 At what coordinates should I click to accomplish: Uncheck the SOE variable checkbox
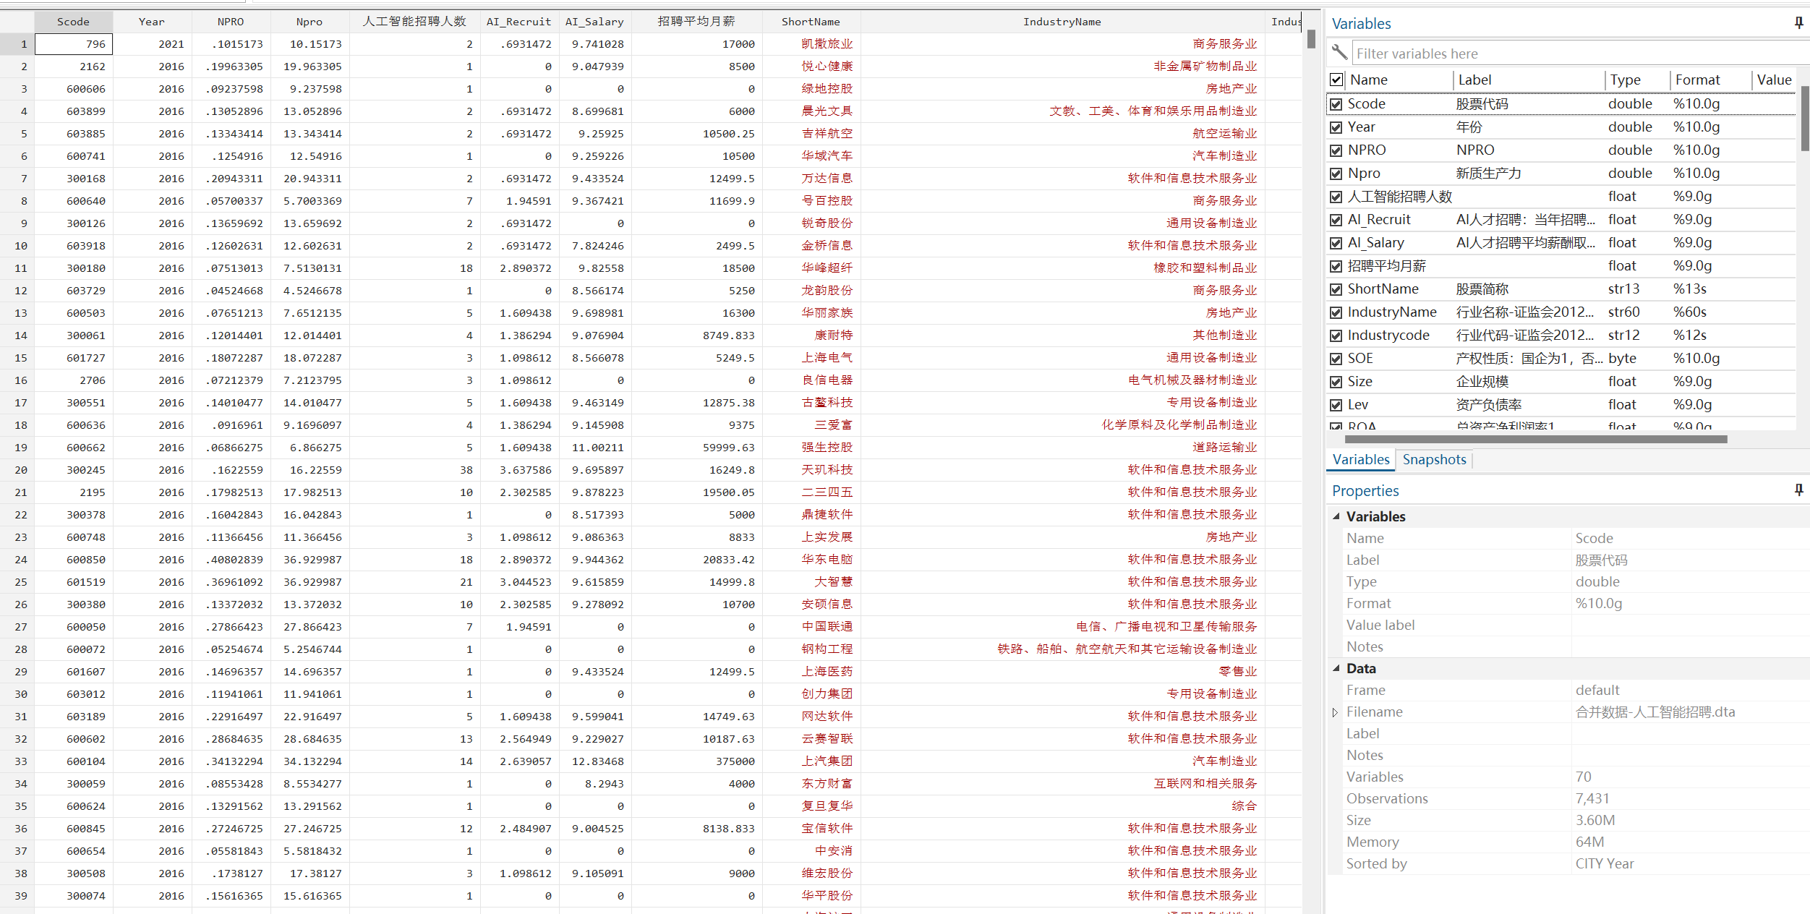(1336, 359)
